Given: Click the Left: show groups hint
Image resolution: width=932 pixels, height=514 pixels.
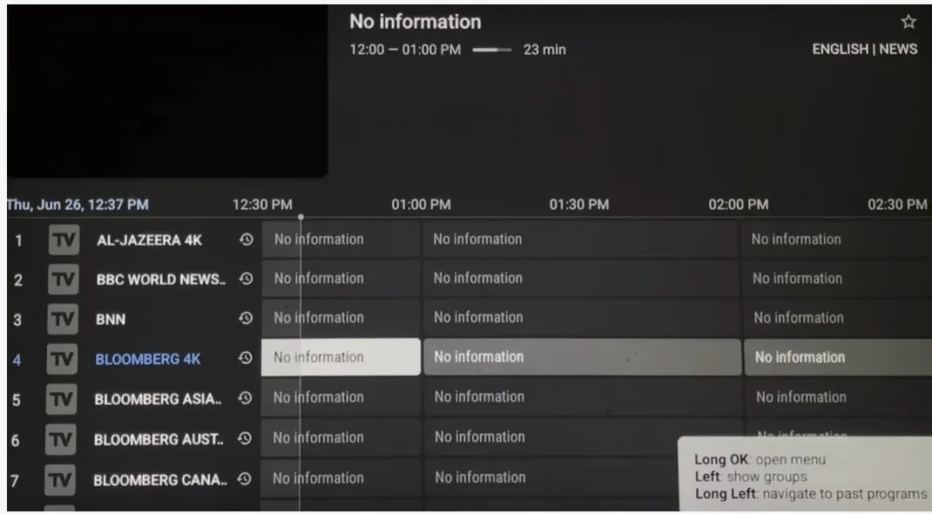Looking at the screenshot, I should point(751,477).
